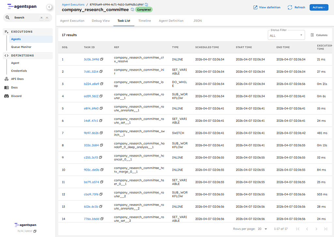Copy the execution ID in breadcrumb
Viewport: 334px width, 237px height.
(x=146, y=5)
